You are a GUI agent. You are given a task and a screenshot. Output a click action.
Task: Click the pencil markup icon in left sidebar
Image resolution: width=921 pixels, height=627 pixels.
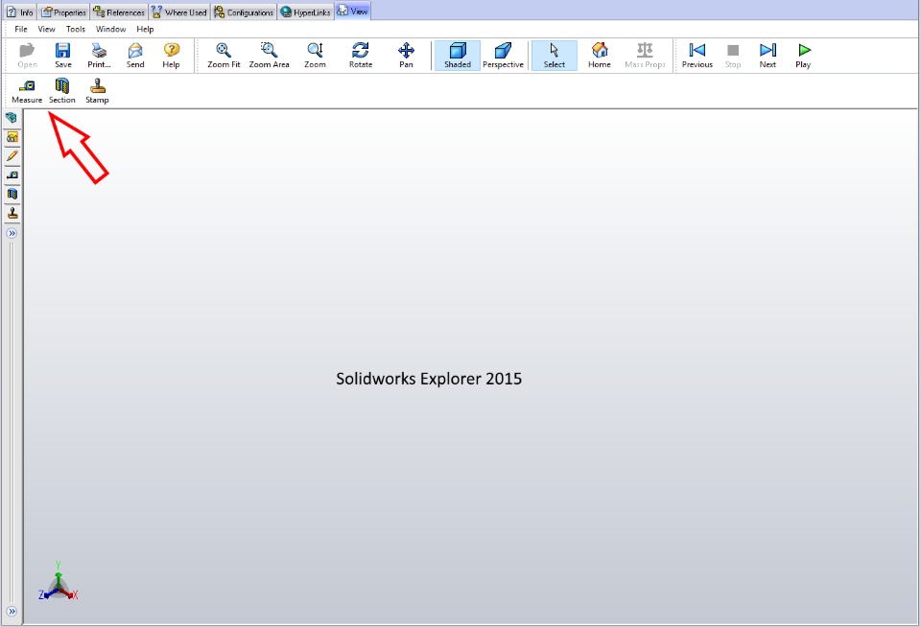pyautogui.click(x=12, y=156)
